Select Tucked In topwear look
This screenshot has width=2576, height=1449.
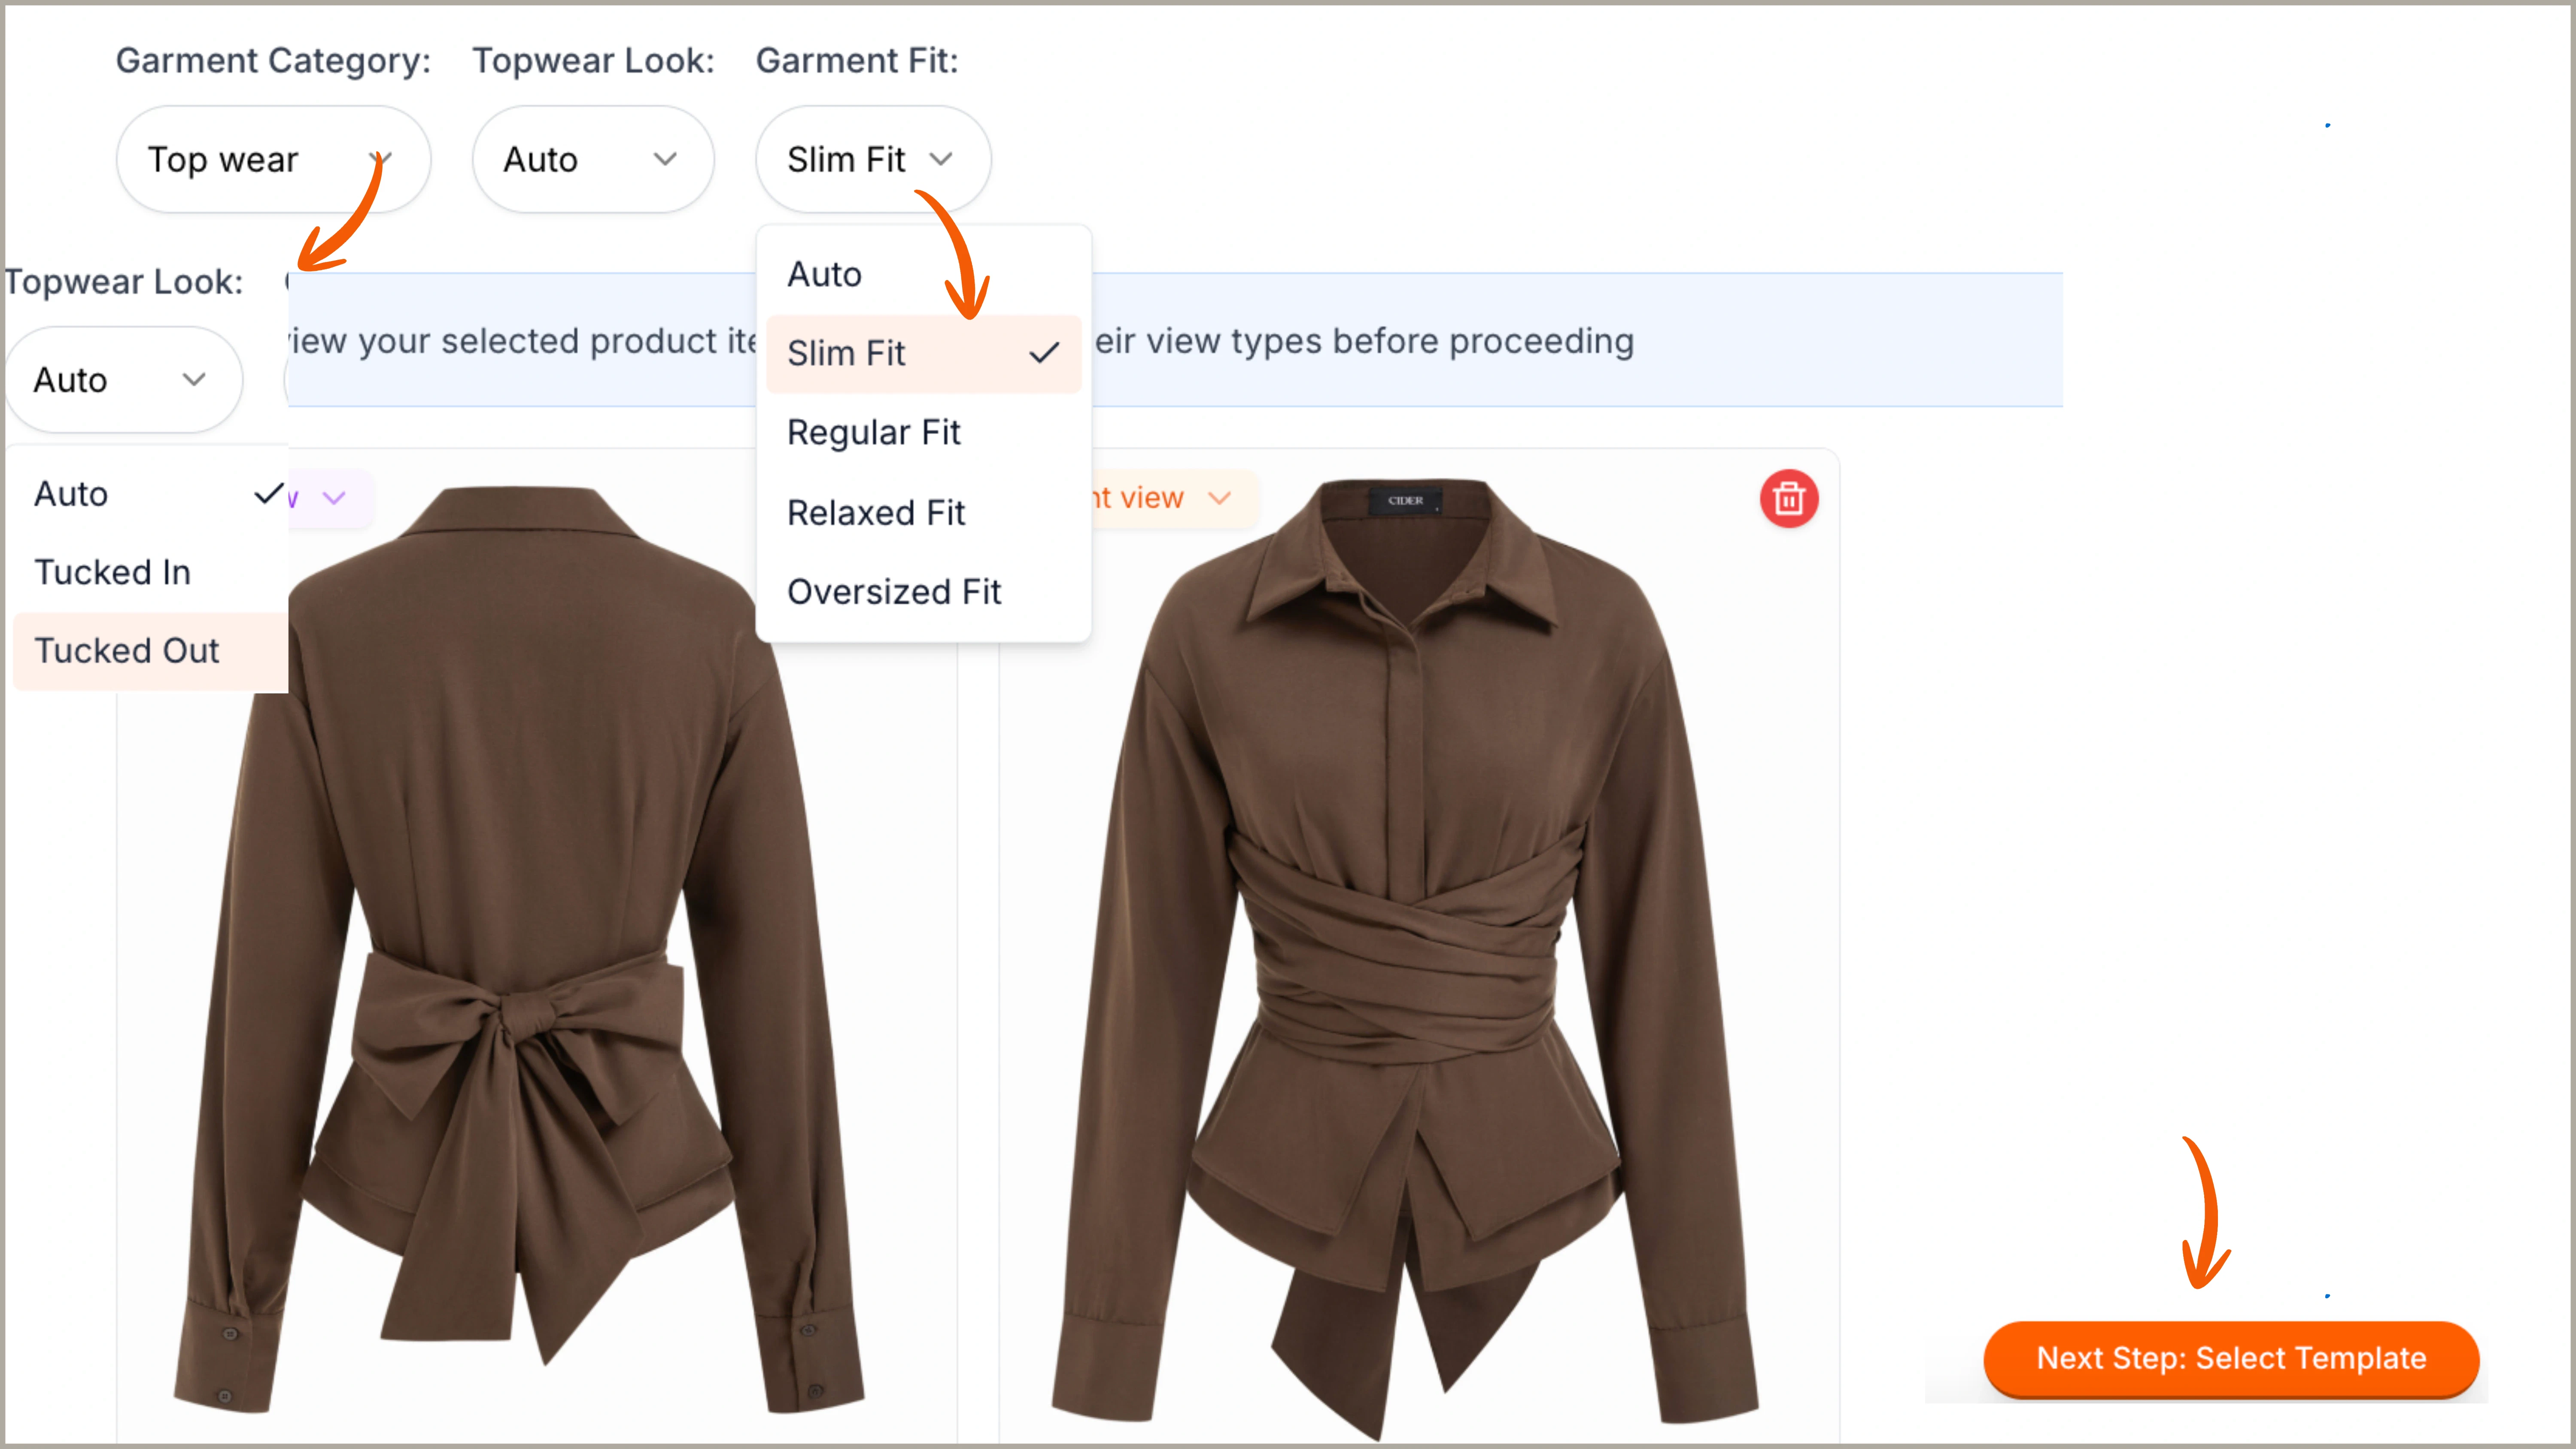click(112, 572)
